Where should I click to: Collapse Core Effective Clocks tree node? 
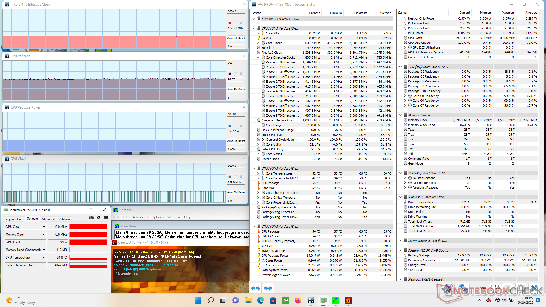[258, 57]
